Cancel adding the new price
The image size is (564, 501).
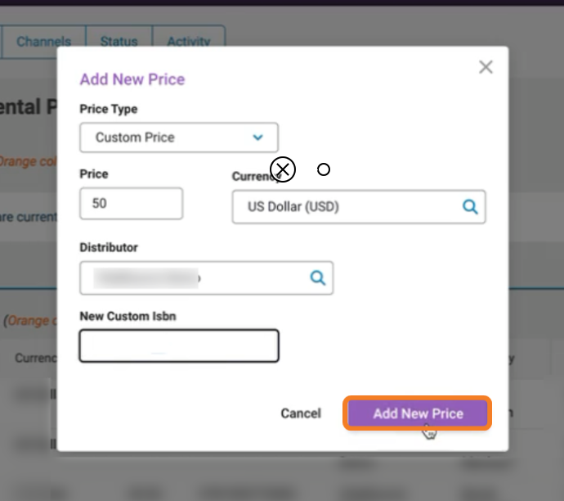tap(301, 413)
